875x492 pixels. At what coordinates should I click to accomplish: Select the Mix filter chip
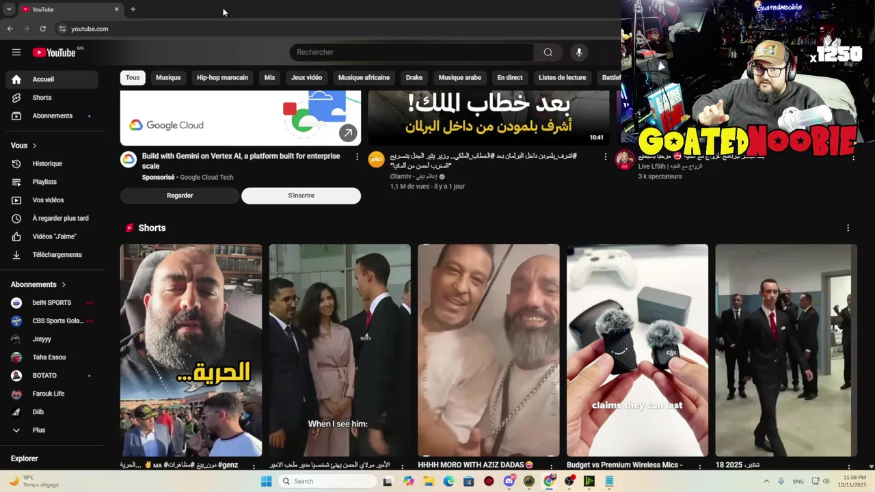point(269,77)
